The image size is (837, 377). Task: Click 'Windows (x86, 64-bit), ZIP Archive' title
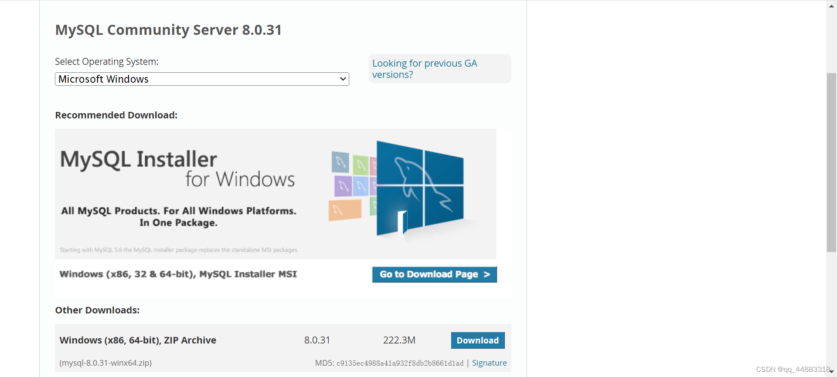tap(138, 340)
